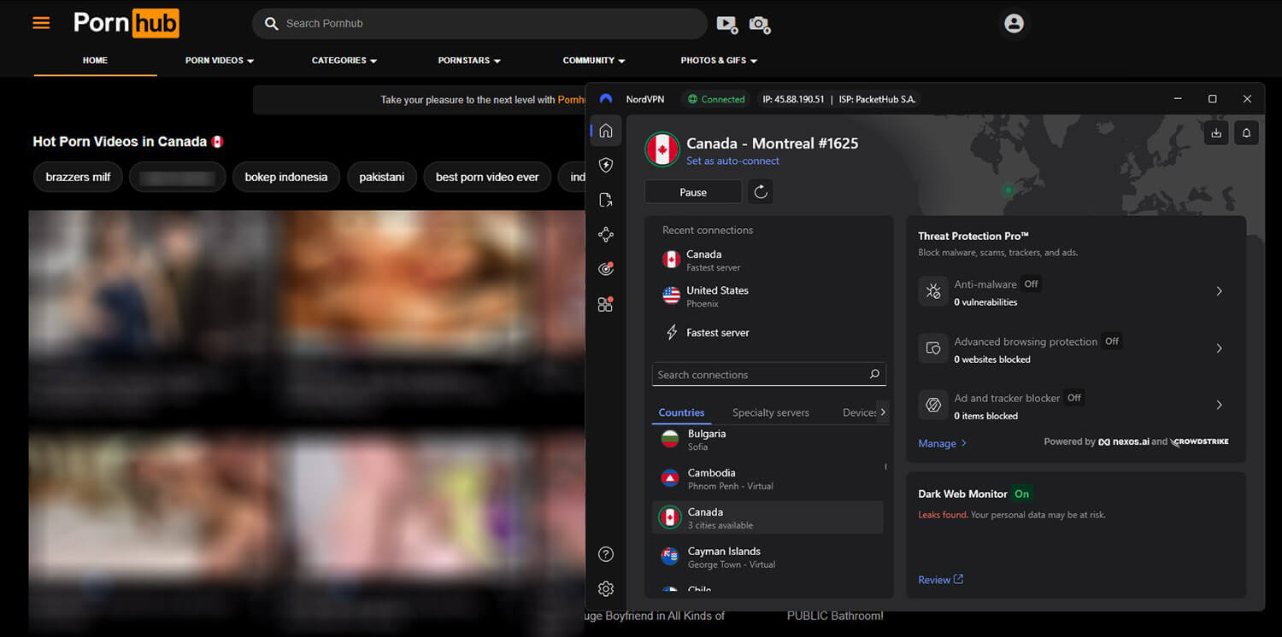Open NordVPN help with the question mark icon
The width and height of the screenshot is (1282, 637).
click(606, 553)
